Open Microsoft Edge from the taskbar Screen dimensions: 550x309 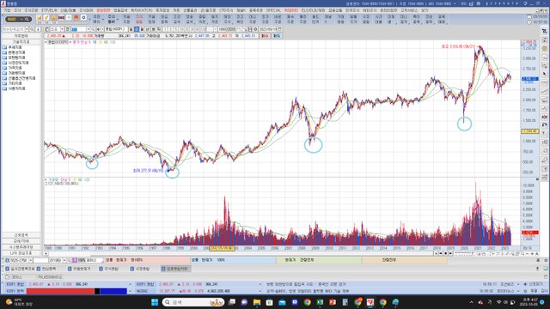[x=395, y=302]
